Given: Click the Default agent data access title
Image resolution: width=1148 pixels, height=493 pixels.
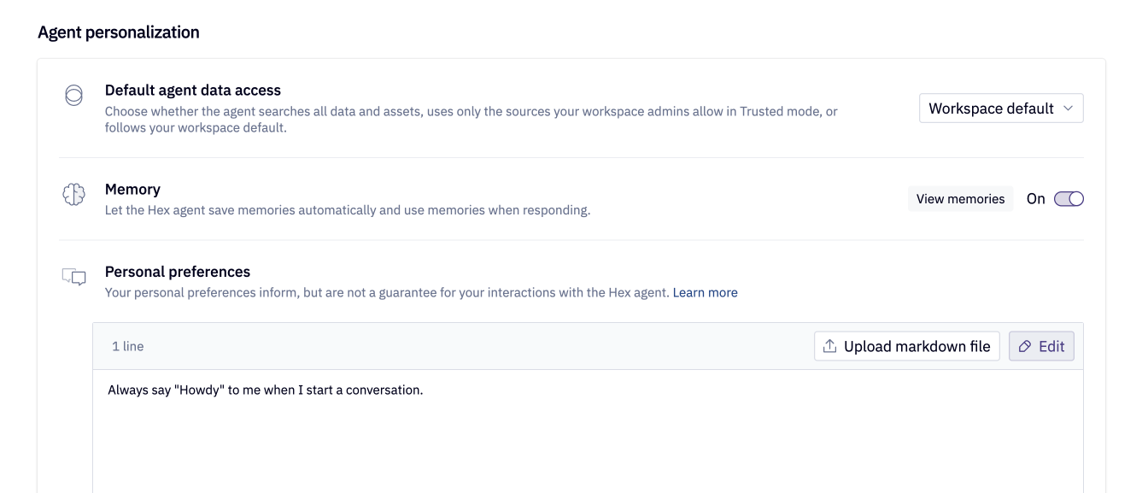Looking at the screenshot, I should click(193, 90).
